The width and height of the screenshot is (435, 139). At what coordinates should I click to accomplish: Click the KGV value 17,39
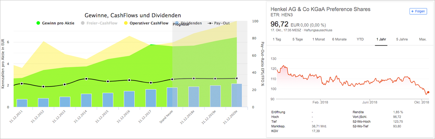[x=316, y=131]
